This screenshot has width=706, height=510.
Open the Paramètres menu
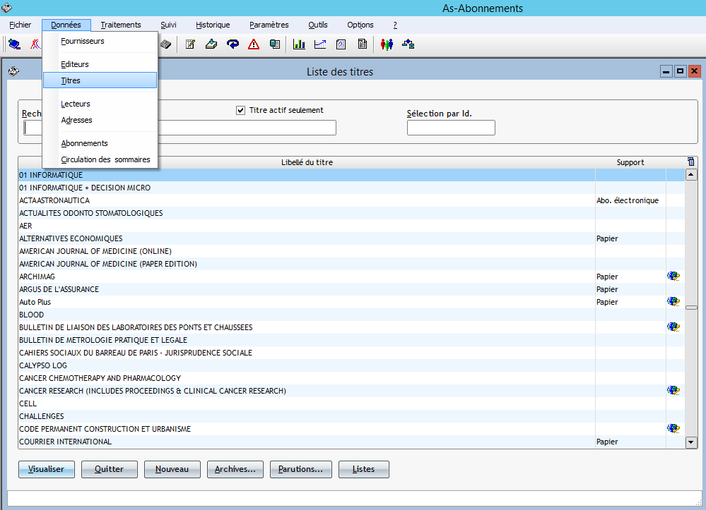point(269,25)
